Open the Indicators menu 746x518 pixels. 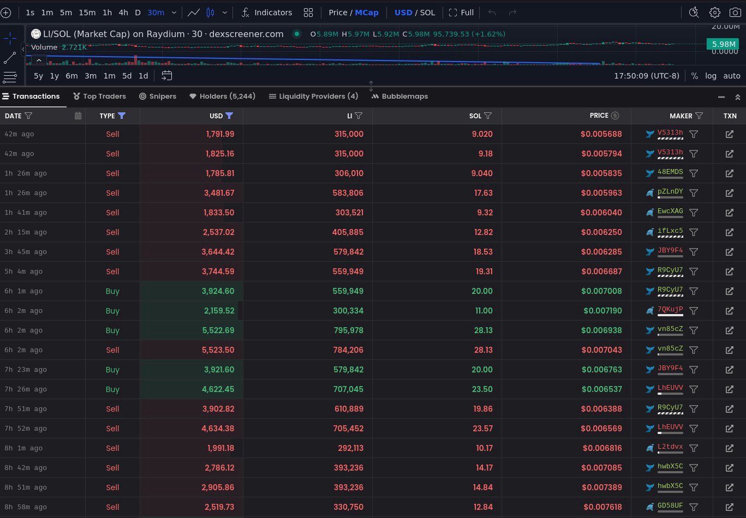267,13
